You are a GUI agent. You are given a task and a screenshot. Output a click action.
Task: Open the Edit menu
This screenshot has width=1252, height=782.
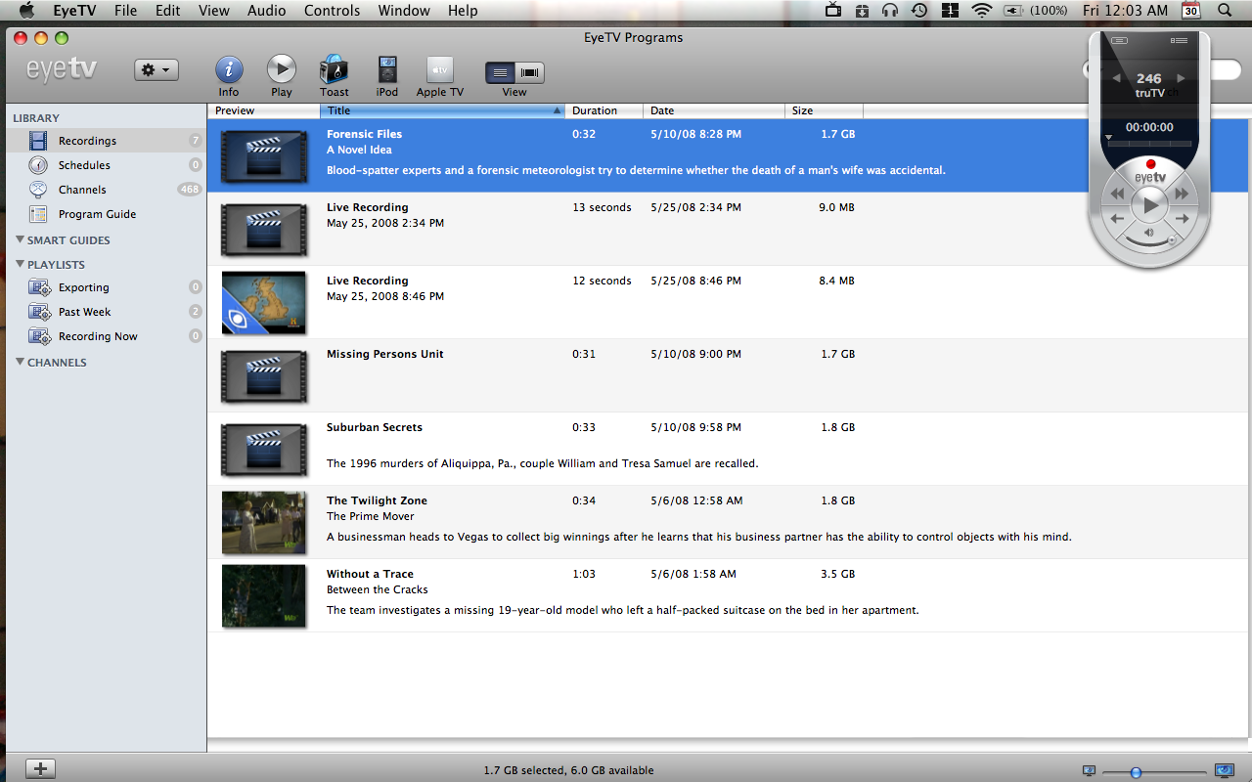tap(168, 11)
